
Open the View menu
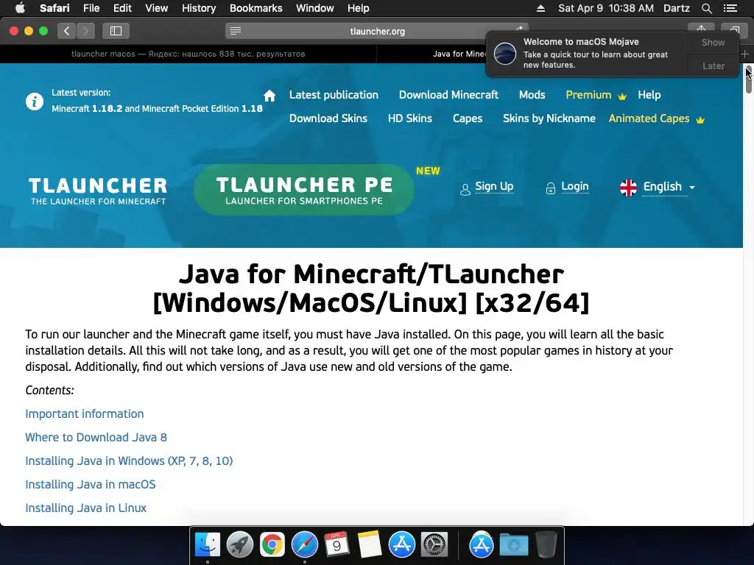point(156,8)
